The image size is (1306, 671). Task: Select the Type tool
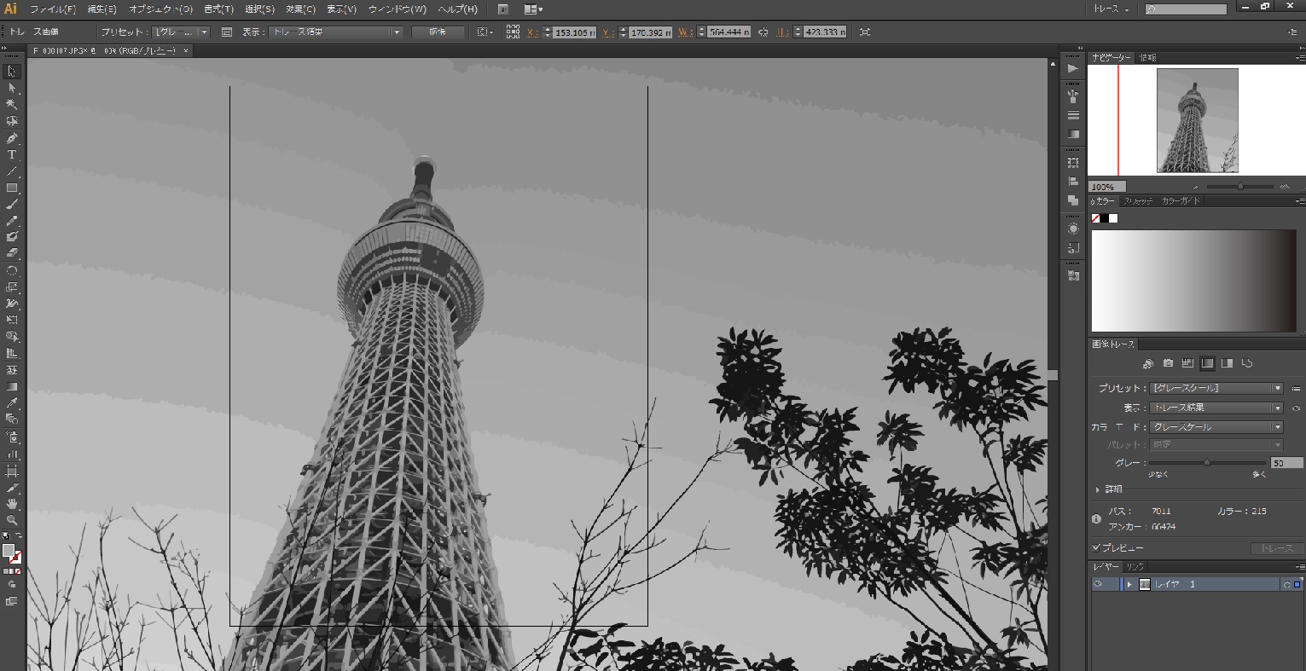(12, 155)
